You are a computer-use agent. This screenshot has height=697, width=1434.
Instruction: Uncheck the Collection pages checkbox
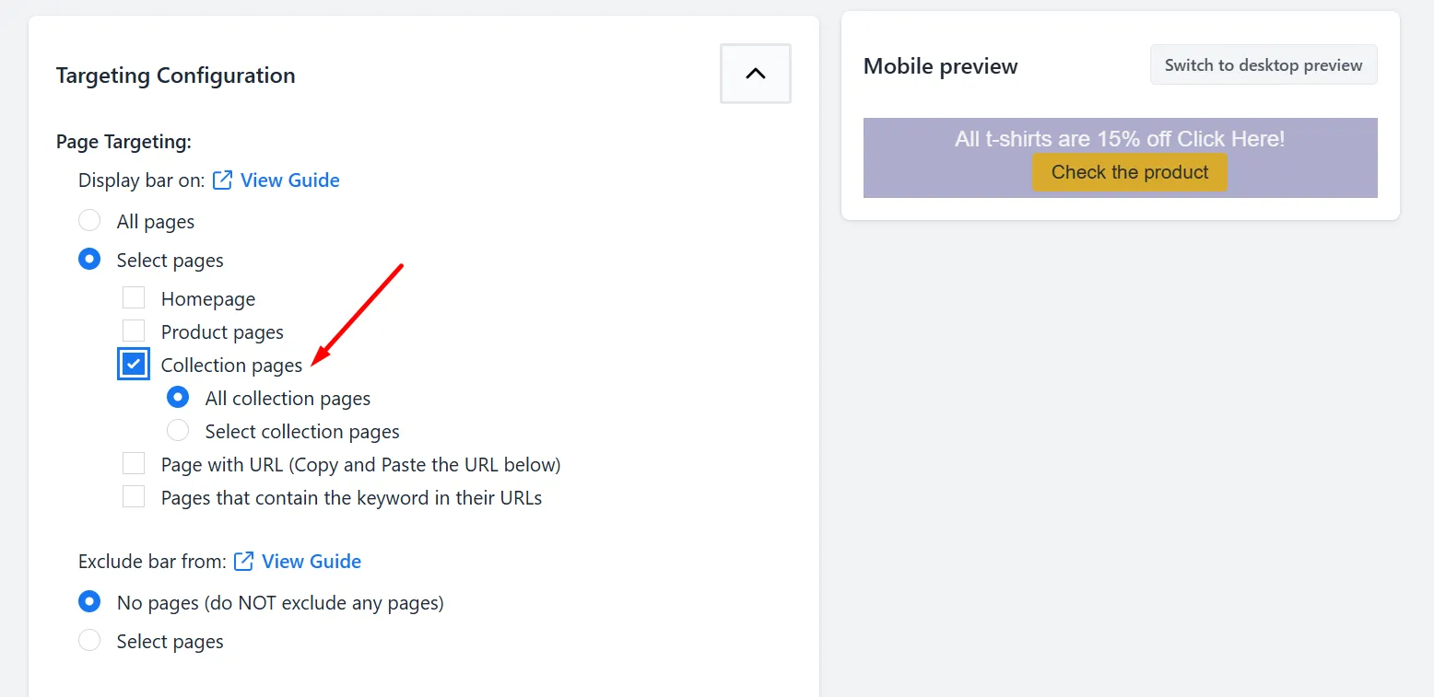click(134, 365)
